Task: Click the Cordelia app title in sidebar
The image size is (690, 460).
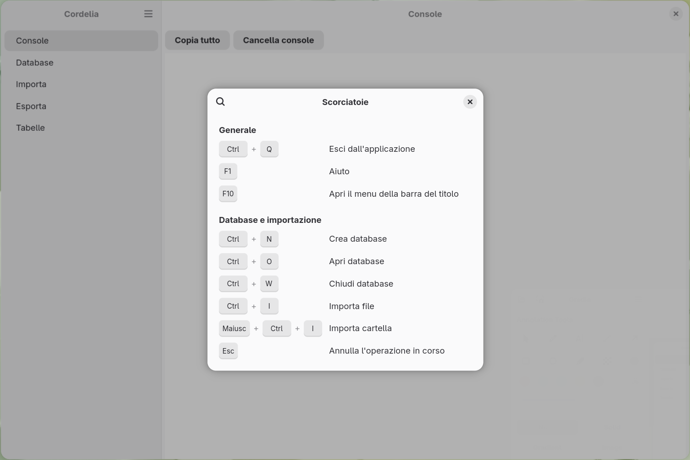Action: [x=81, y=14]
